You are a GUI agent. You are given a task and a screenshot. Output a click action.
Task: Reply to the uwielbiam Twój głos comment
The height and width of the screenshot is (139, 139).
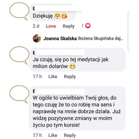coord(70,135)
